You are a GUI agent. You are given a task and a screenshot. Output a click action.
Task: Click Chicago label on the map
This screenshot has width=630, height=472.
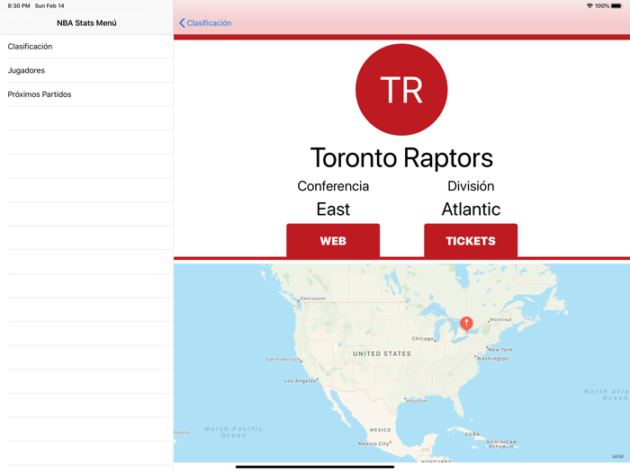click(x=423, y=339)
